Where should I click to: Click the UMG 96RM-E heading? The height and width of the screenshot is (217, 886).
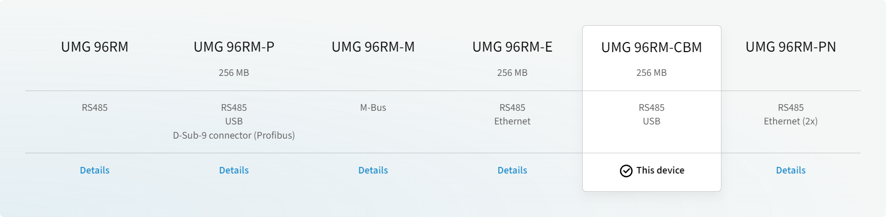pos(512,47)
